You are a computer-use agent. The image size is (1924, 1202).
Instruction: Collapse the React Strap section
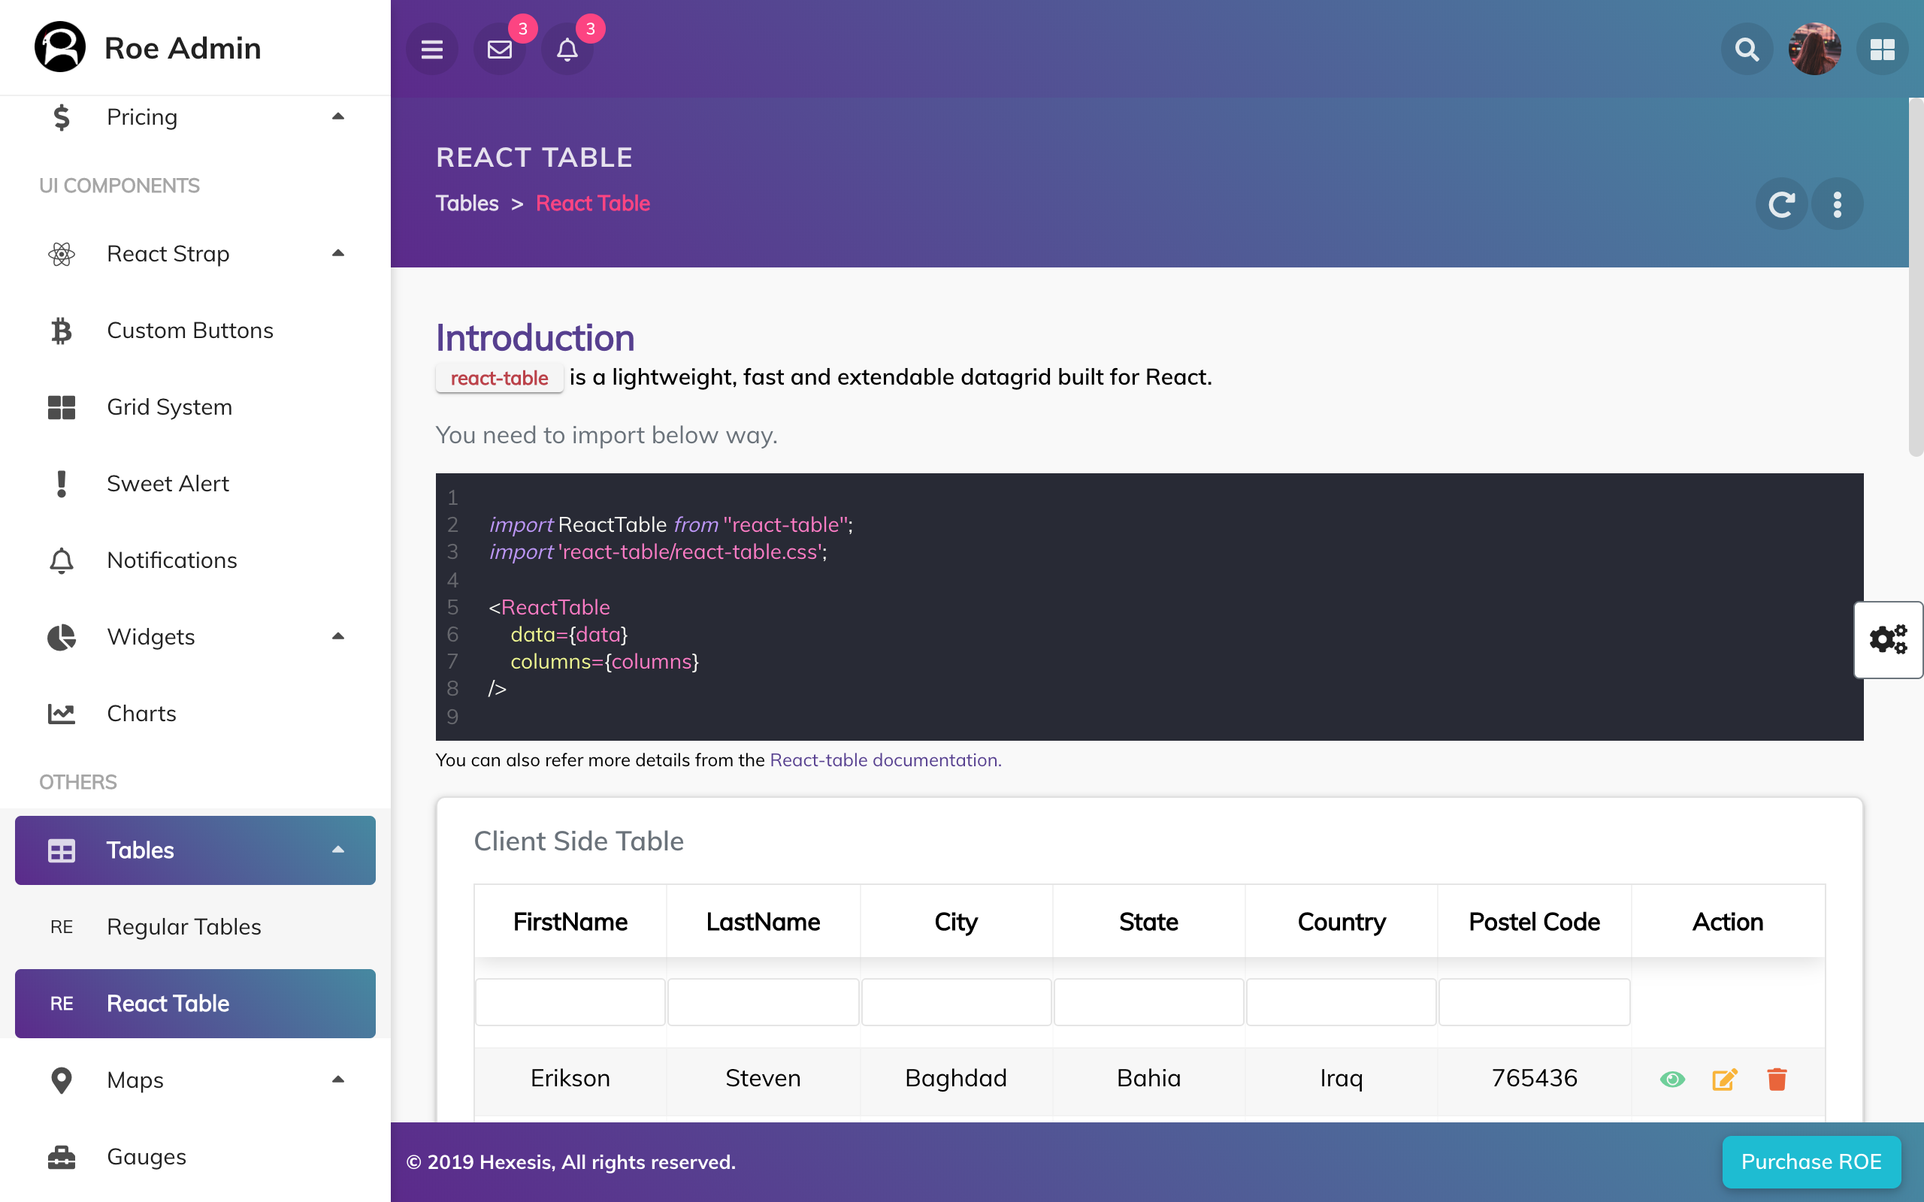[x=338, y=253]
